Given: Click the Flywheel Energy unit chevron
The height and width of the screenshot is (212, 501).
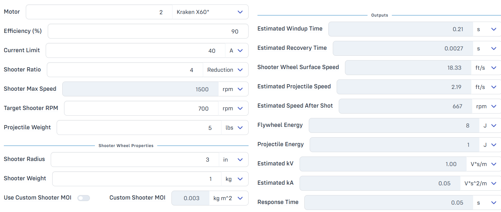Looking at the screenshot, I should point(494,125).
